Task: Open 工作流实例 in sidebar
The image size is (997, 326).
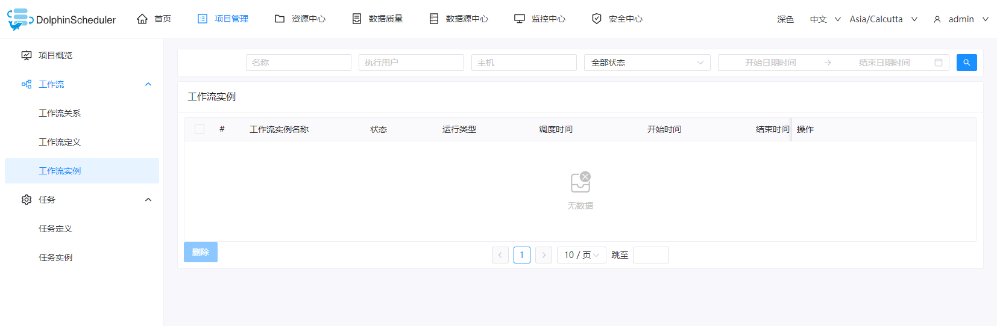Action: [x=82, y=171]
